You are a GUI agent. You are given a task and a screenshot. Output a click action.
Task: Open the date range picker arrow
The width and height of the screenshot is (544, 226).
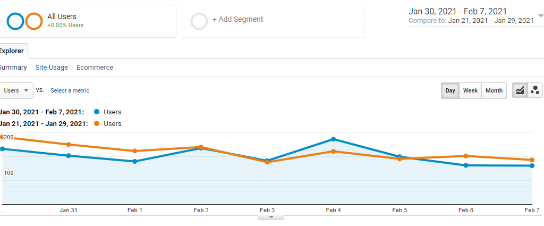click(x=540, y=16)
